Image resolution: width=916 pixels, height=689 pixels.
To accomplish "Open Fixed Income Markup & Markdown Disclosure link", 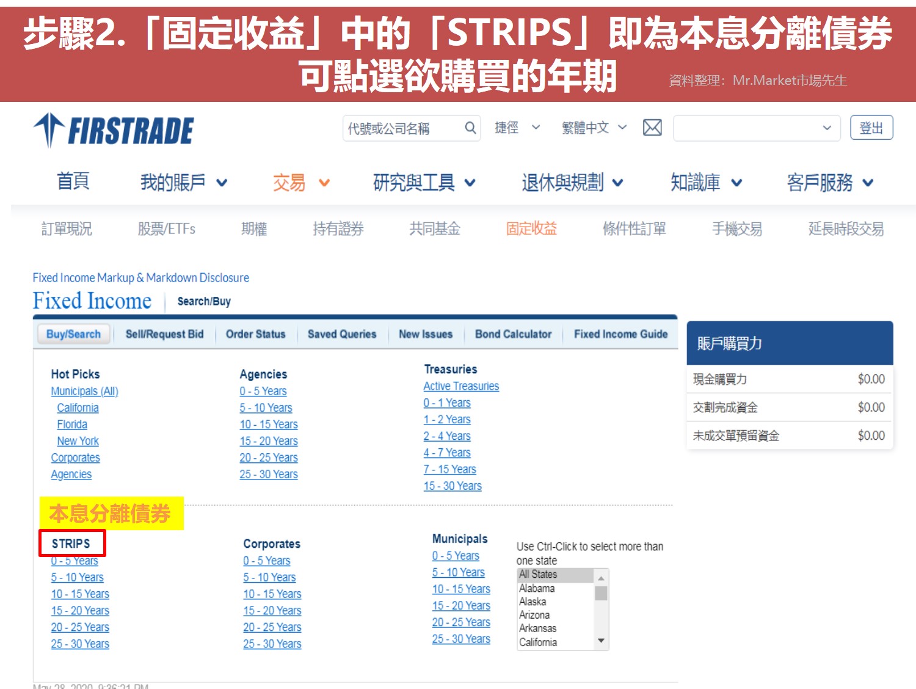I will click(141, 278).
